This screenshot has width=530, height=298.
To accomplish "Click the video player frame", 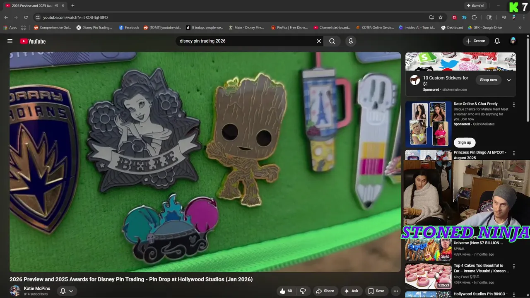I will coord(205,162).
